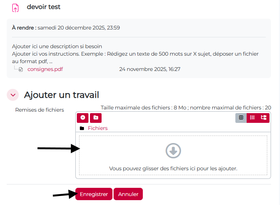Collapse the Ajouter un travail section
This screenshot has height=205, width=280.
click(x=13, y=95)
